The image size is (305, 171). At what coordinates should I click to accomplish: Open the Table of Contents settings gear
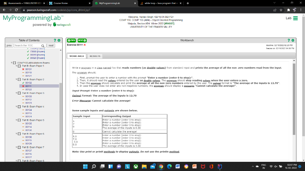[59, 40]
